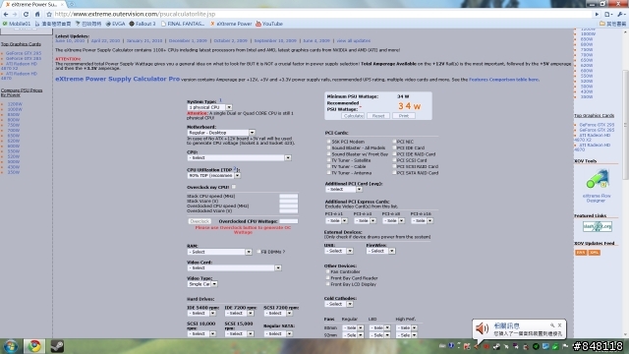The height and width of the screenshot is (354, 629).
Task: Close the audio notification balloon
Action: click(559, 325)
